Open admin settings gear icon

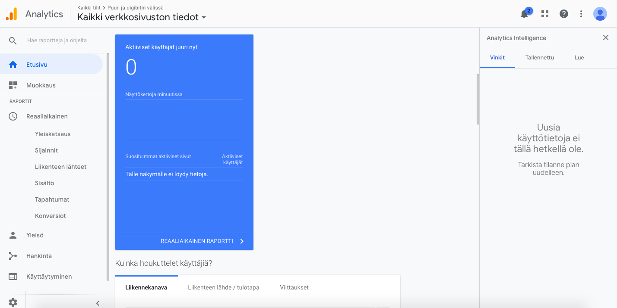[13, 302]
